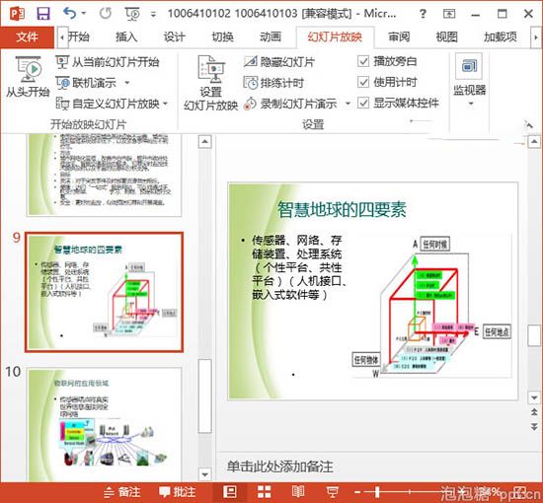Open ribbon display options icon
This screenshot has width=543, height=503.
449,14
